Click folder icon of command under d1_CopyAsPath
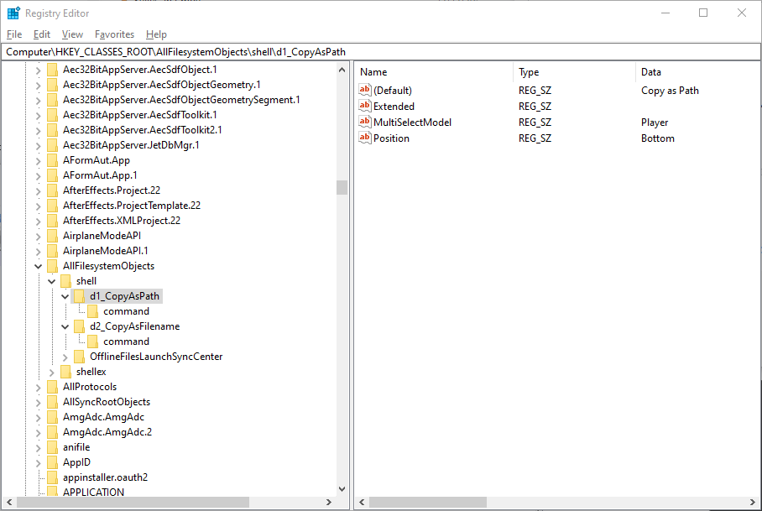The width and height of the screenshot is (762, 511). 93,311
